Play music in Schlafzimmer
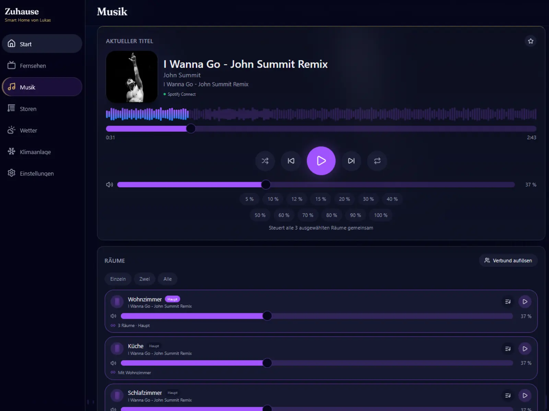This screenshot has width=549, height=411. coord(525,395)
